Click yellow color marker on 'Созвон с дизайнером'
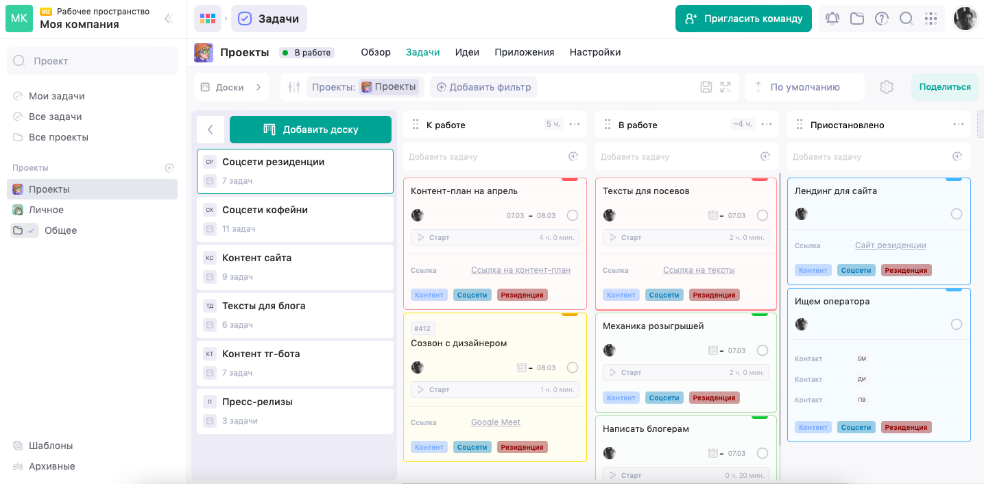Screen dimensions: 984x484 click(570, 315)
